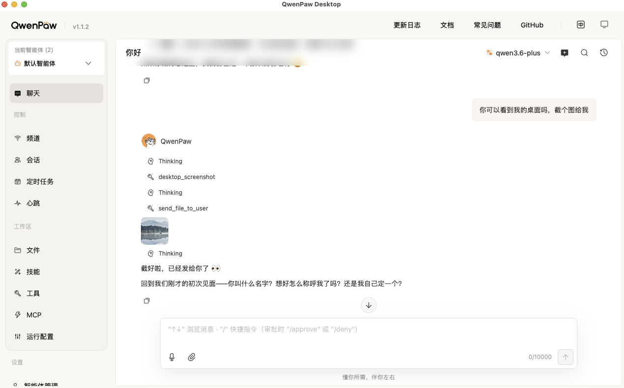
Task: Open the 心跳 (Heartbeat) panel
Action: (x=33, y=203)
